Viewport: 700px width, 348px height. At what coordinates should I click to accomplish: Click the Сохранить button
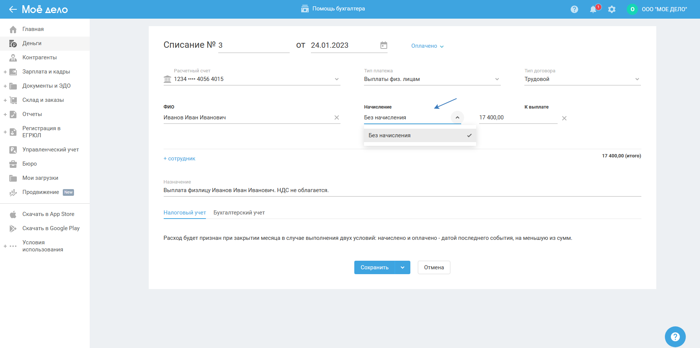pyautogui.click(x=374, y=267)
